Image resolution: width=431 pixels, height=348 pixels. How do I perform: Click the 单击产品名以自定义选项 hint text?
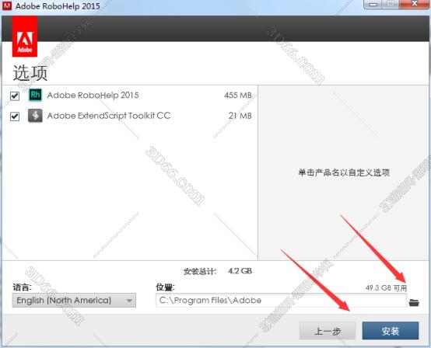(344, 172)
